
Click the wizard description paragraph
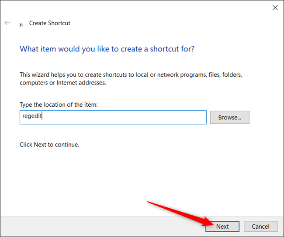point(131,78)
